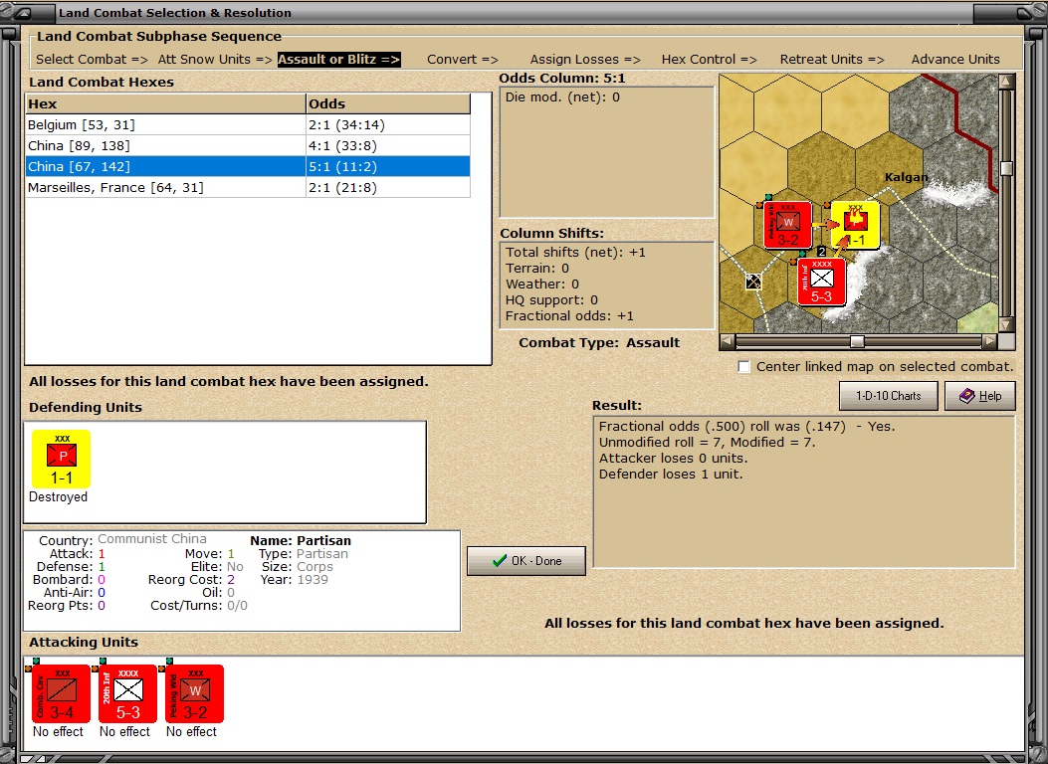Click the Retreat Units subphase step
The height and width of the screenshot is (764, 1048).
[832, 60]
